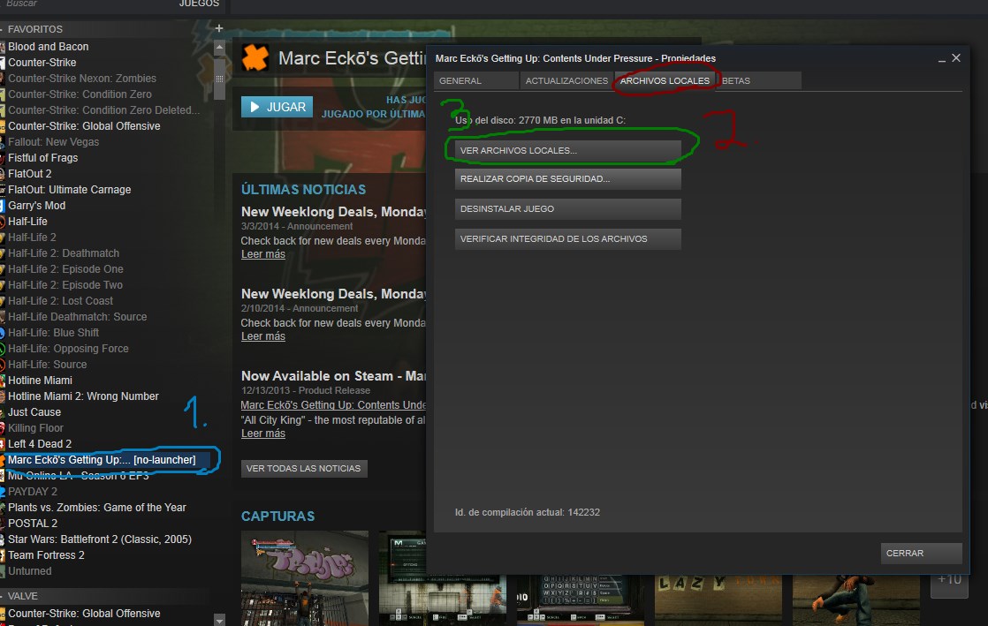Select PAYDAY 2

(x=33, y=491)
